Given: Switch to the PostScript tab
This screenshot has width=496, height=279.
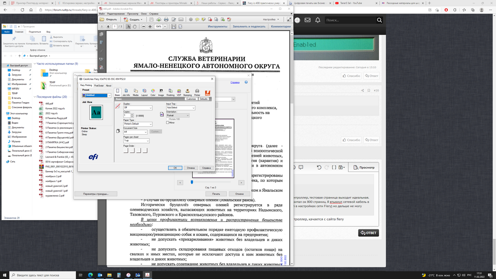Looking at the screenshot, I should (x=99, y=86).
